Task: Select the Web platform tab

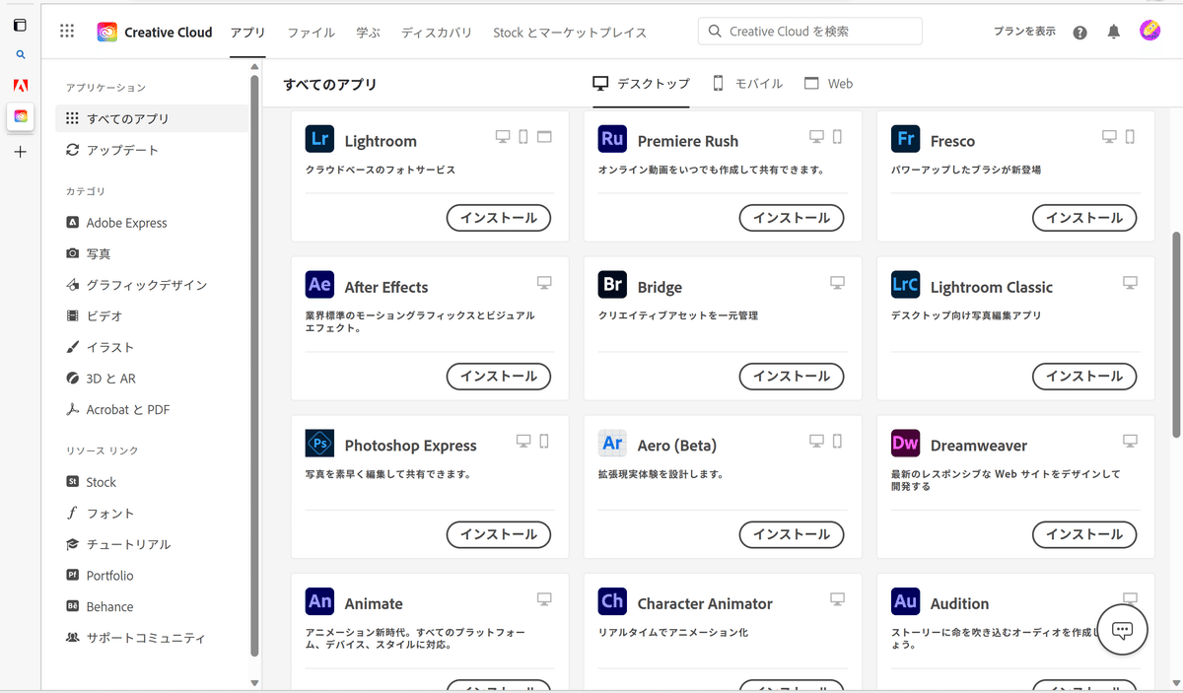Action: click(x=828, y=84)
